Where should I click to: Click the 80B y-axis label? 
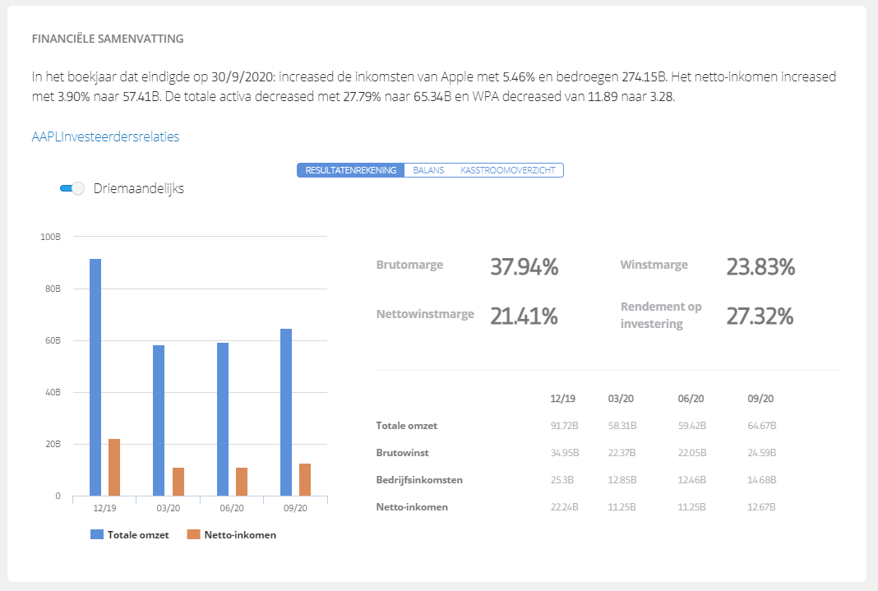point(53,289)
